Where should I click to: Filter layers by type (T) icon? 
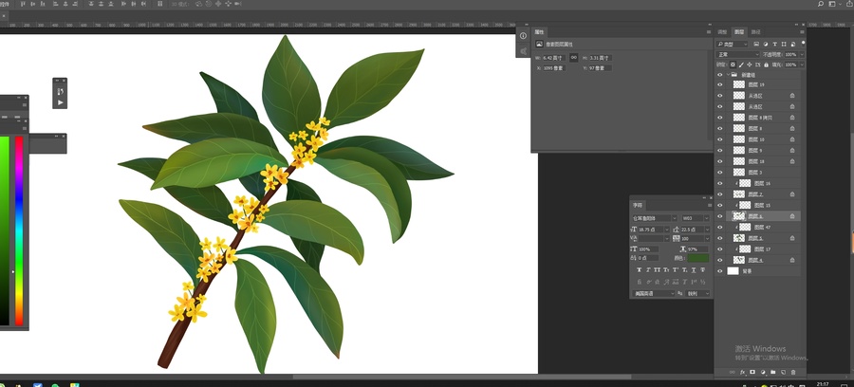(774, 44)
